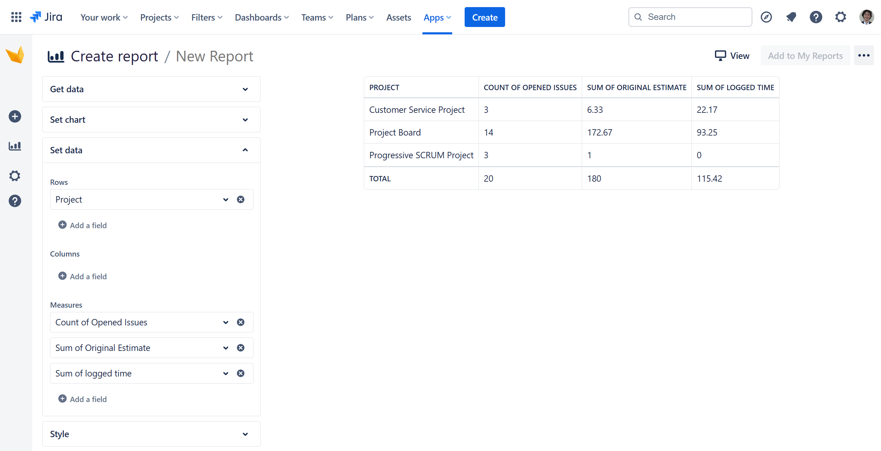The height and width of the screenshot is (451, 881).
Task: Remove the Project row field
Action: 241,199
